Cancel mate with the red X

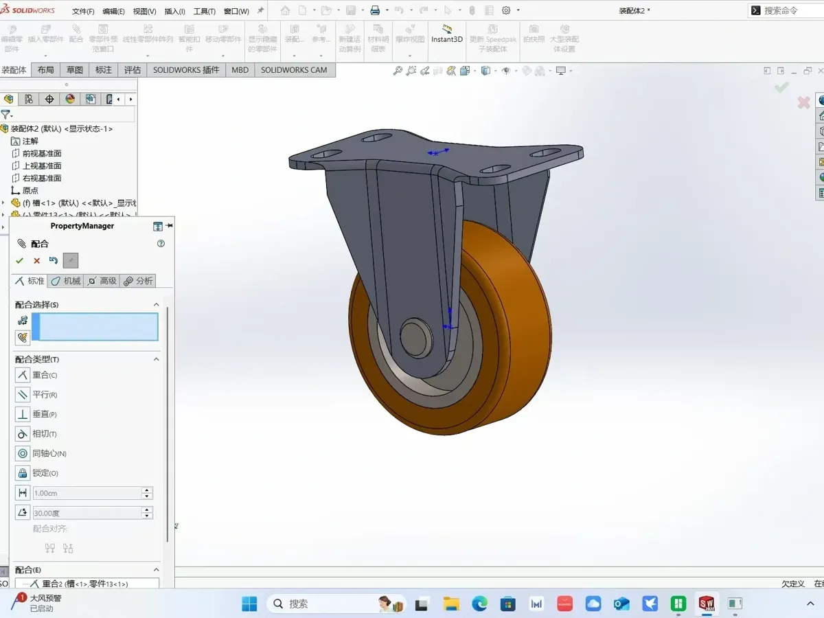tap(37, 260)
